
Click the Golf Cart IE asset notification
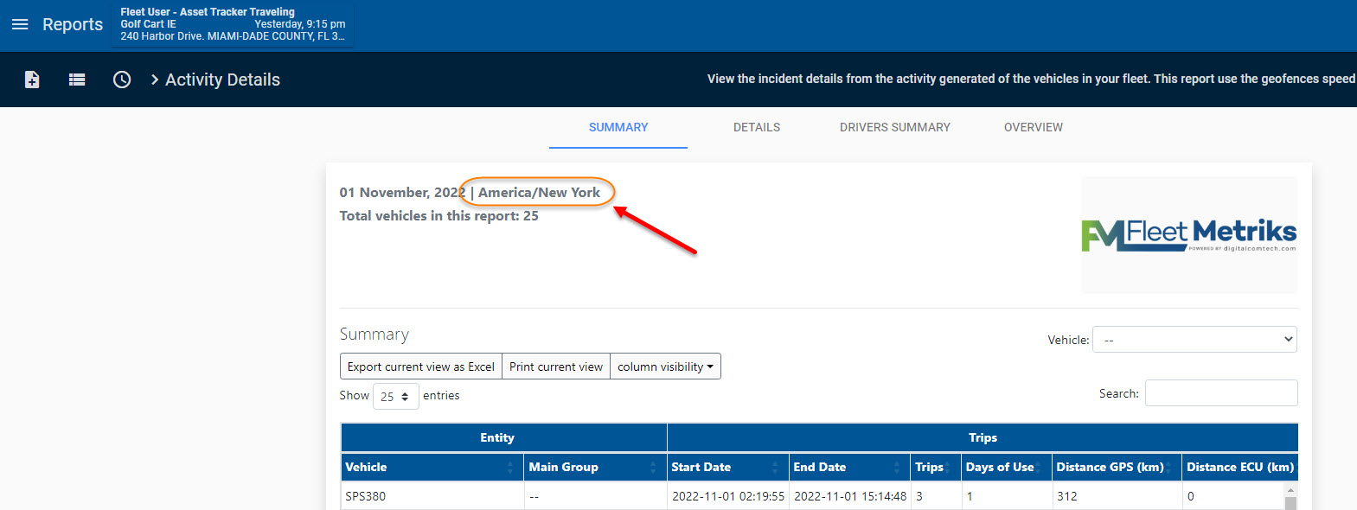point(232,24)
